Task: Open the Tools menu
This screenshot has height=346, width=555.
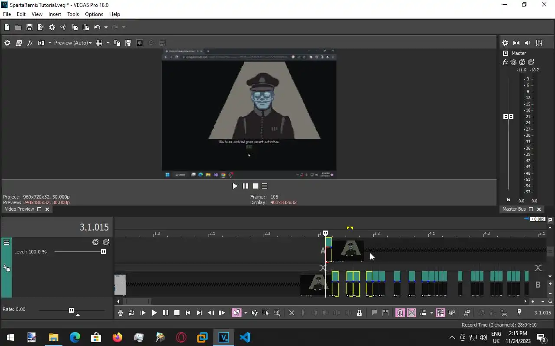Action: pyautogui.click(x=73, y=14)
